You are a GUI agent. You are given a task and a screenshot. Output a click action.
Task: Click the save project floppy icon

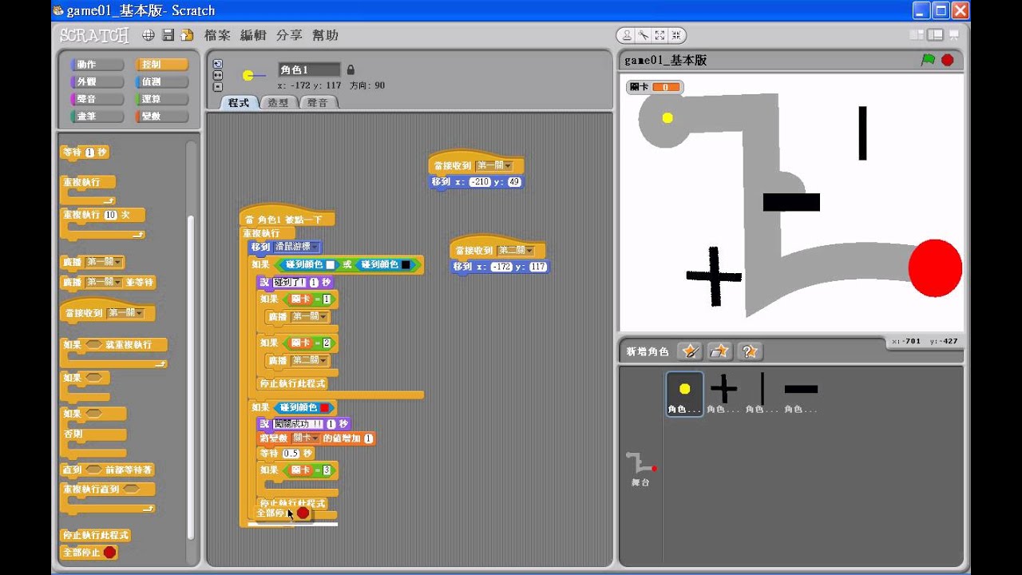[168, 35]
